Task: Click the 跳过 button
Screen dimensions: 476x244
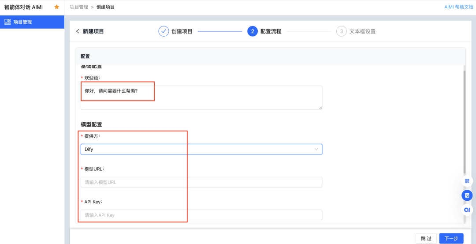Action: [426, 239]
